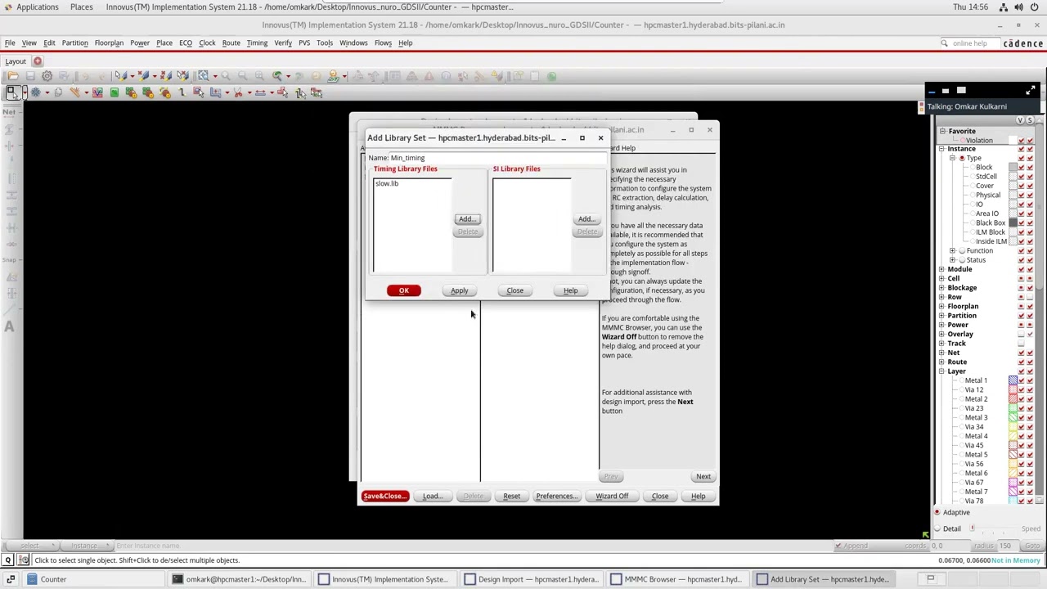Collapse the Layer tree section

941,371
